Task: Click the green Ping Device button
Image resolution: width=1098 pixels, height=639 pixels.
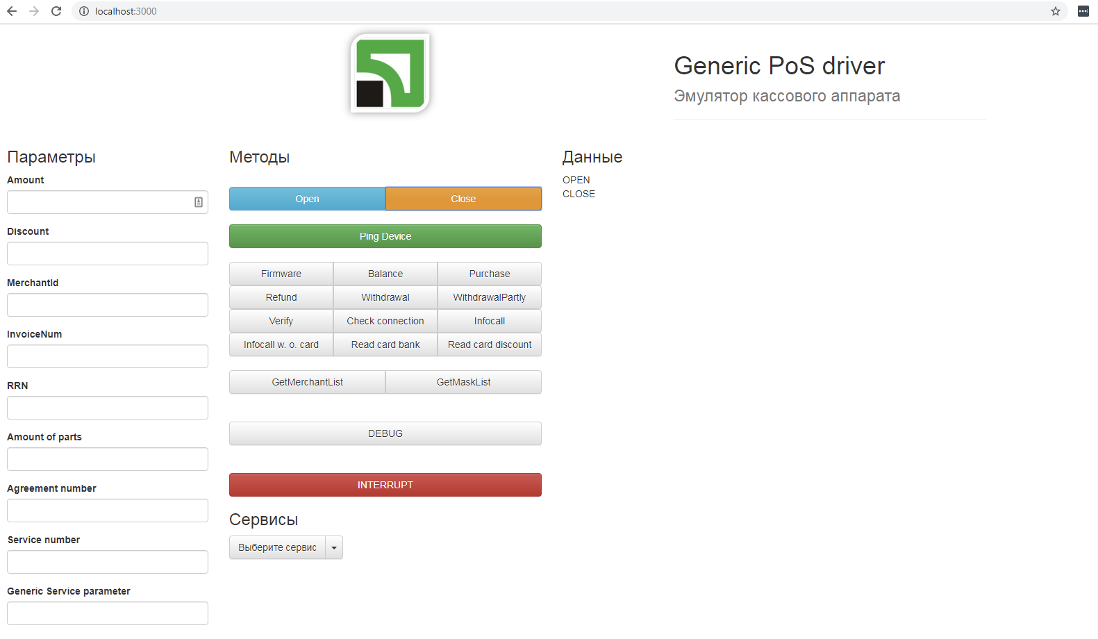Action: [385, 236]
